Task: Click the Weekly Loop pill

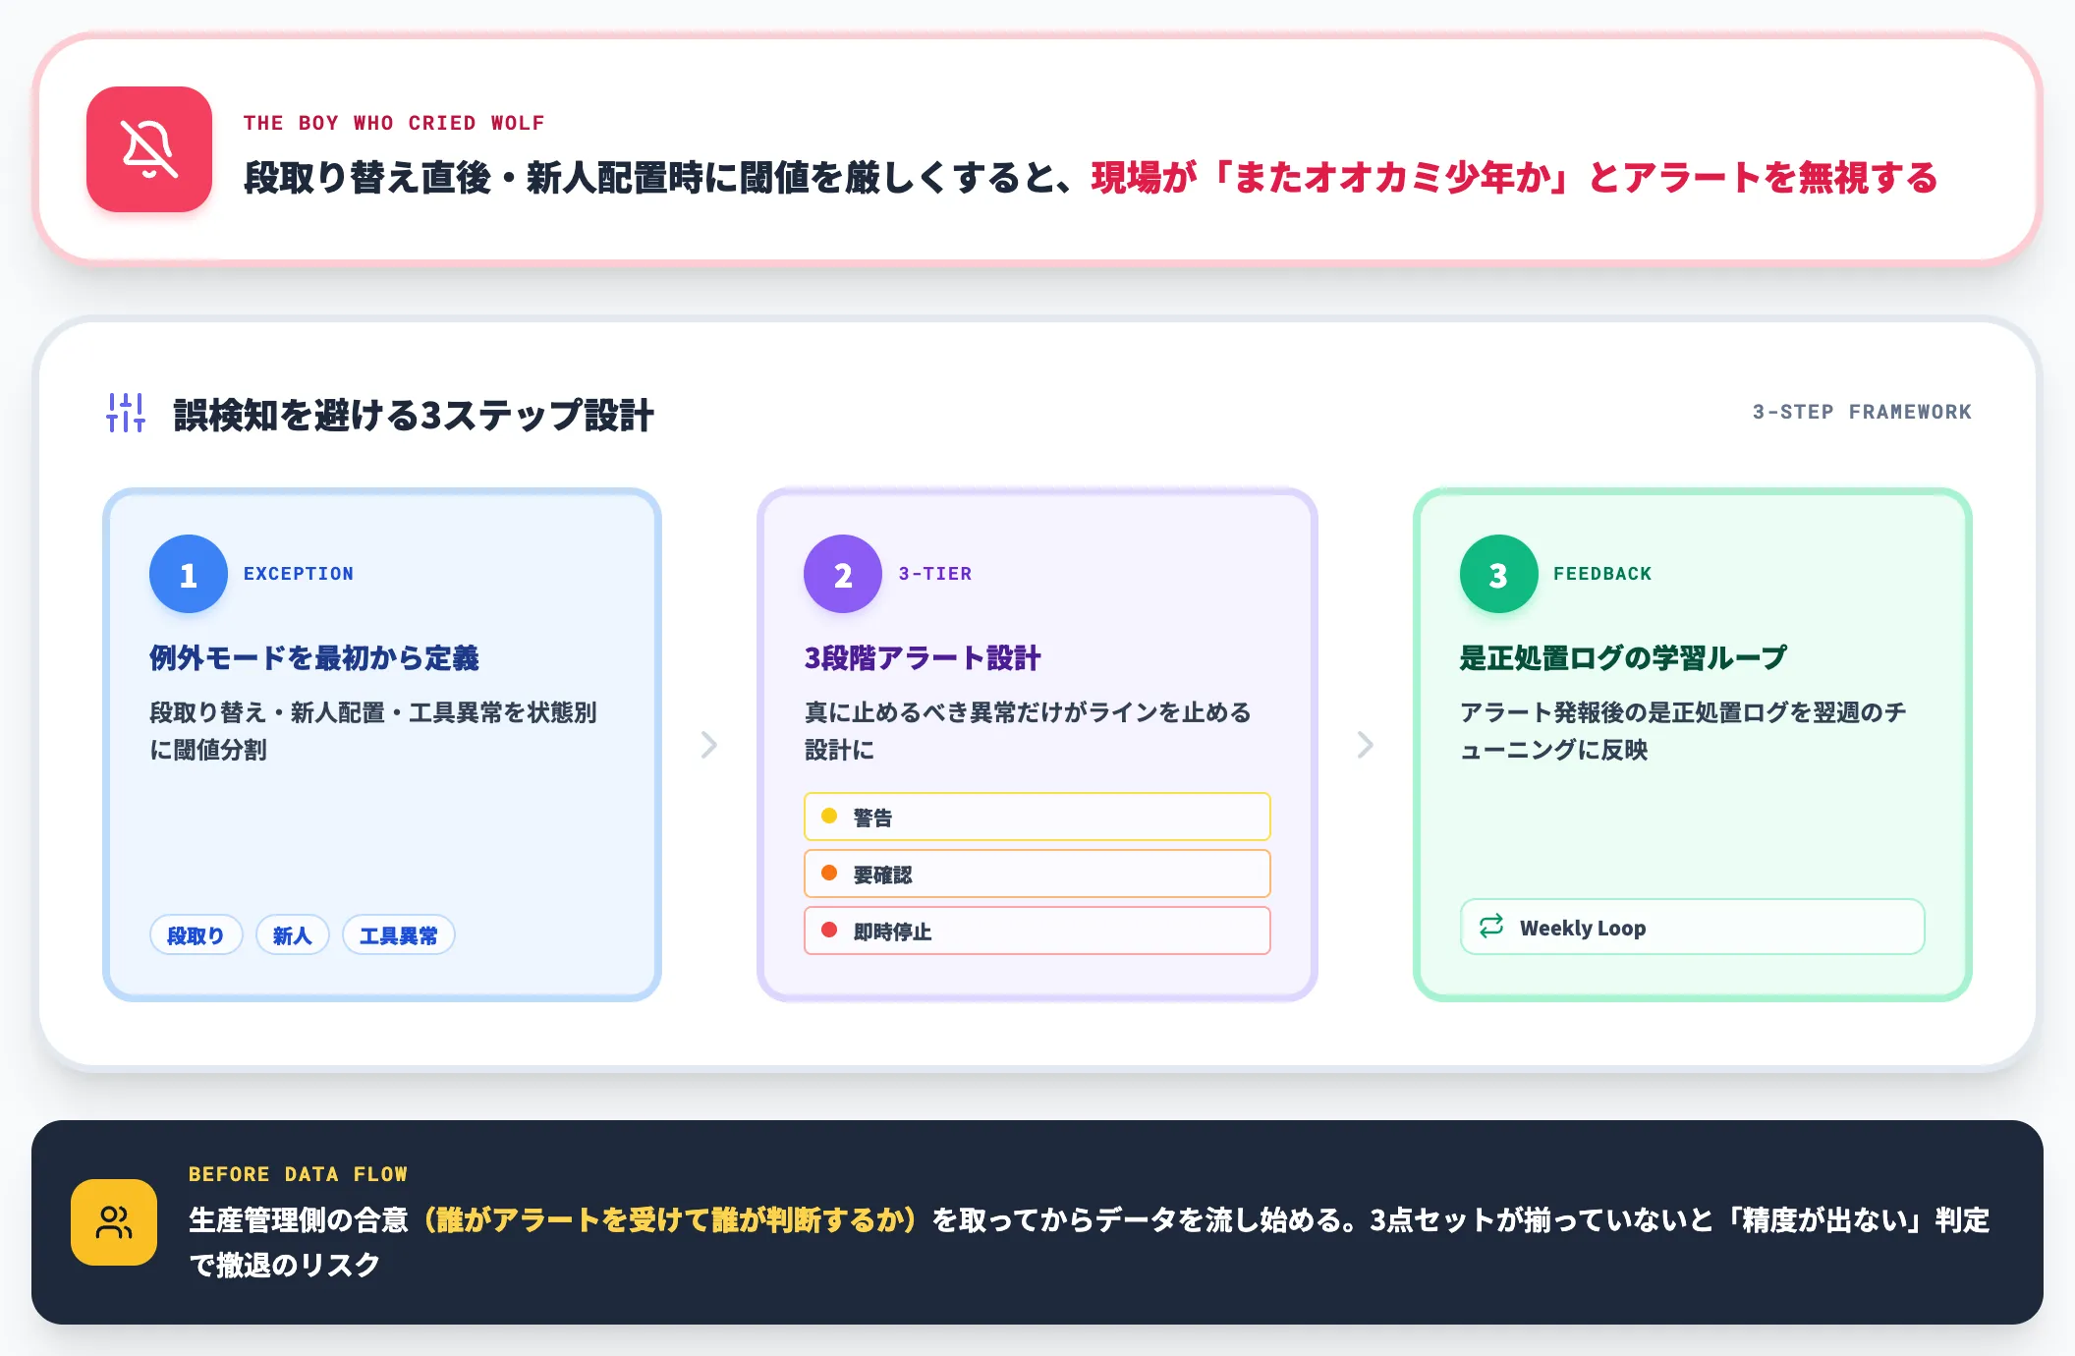Action: pos(1692,927)
